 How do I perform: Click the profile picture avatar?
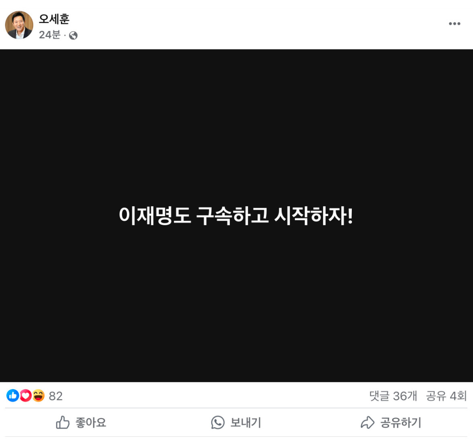(x=19, y=25)
